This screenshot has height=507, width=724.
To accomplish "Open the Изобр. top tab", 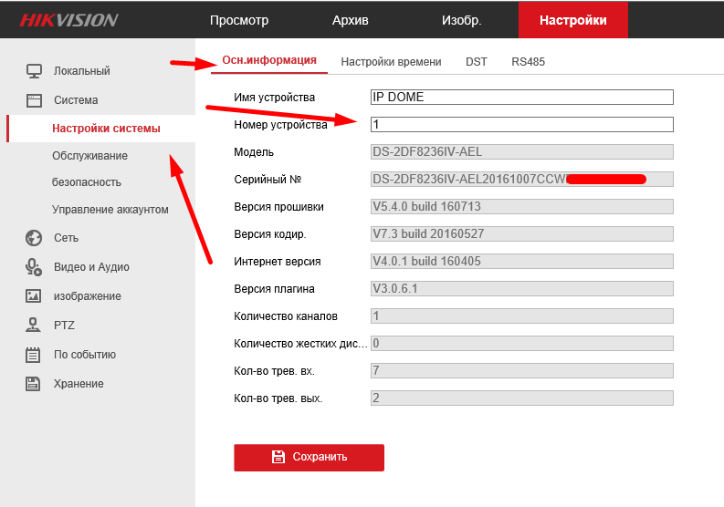I will click(x=461, y=20).
